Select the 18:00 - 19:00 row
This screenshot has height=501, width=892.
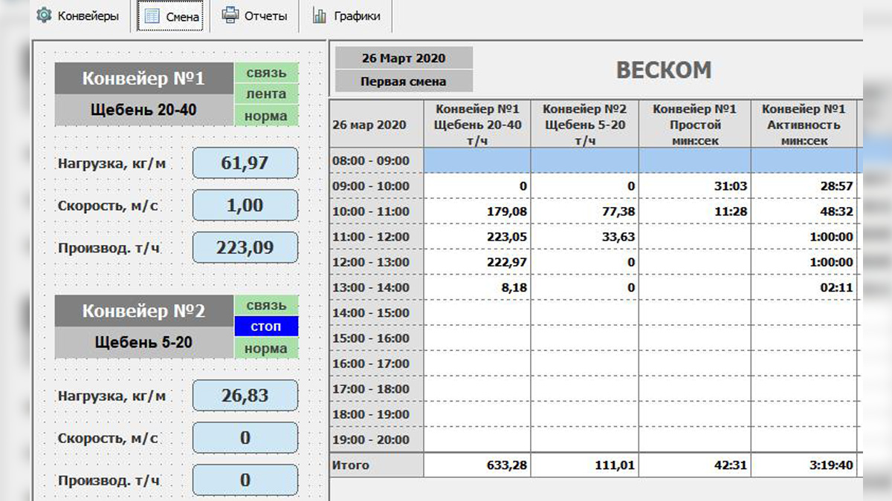[595, 413]
